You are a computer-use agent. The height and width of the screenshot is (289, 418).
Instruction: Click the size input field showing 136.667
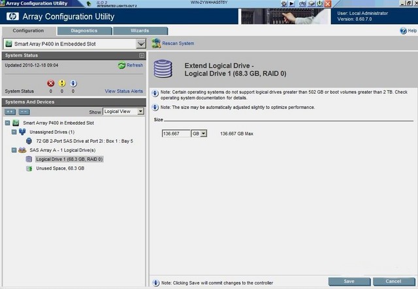176,133
